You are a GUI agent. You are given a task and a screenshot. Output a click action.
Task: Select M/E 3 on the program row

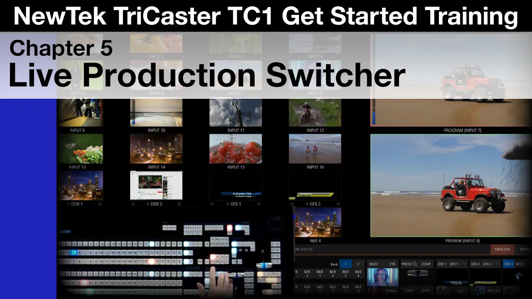(x=346, y=274)
